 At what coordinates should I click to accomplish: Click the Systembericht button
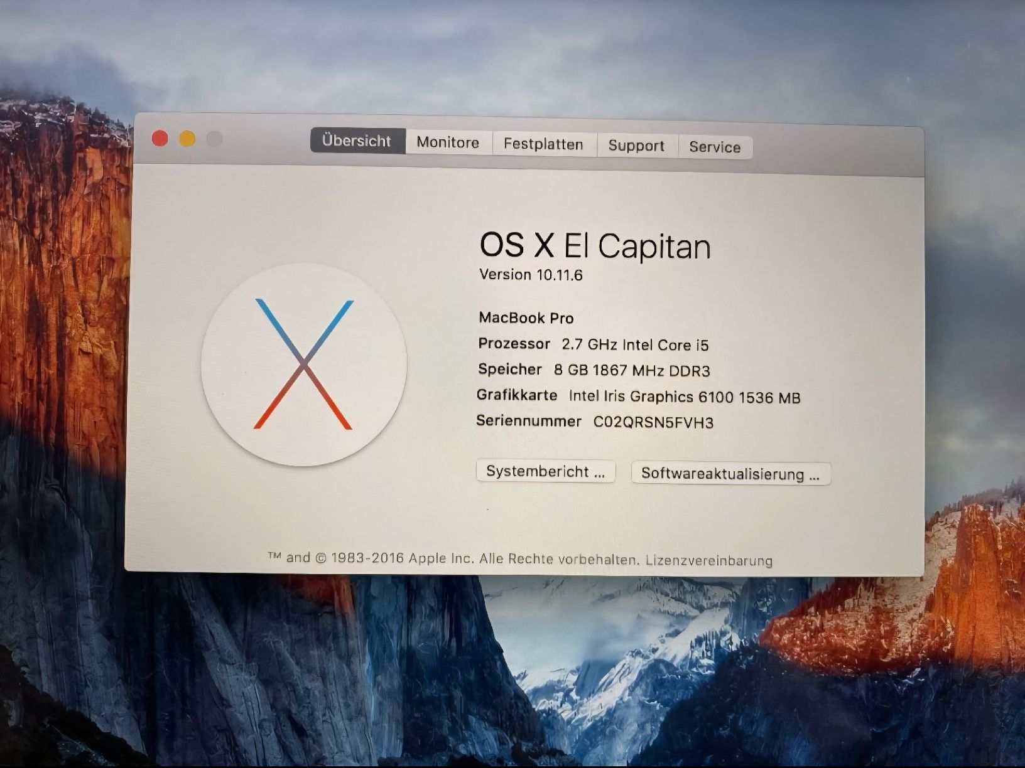tap(546, 472)
